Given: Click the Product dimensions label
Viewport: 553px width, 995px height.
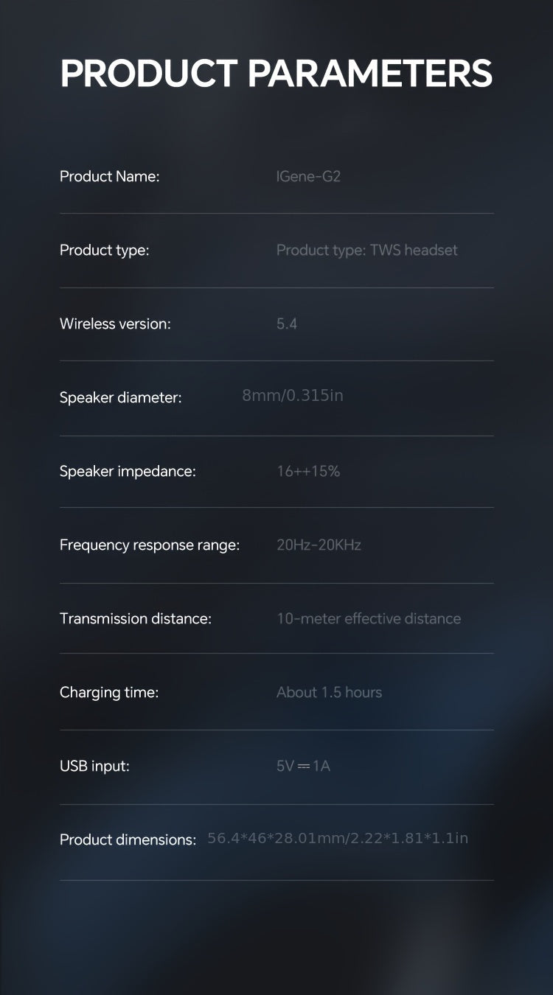Looking at the screenshot, I should 128,840.
